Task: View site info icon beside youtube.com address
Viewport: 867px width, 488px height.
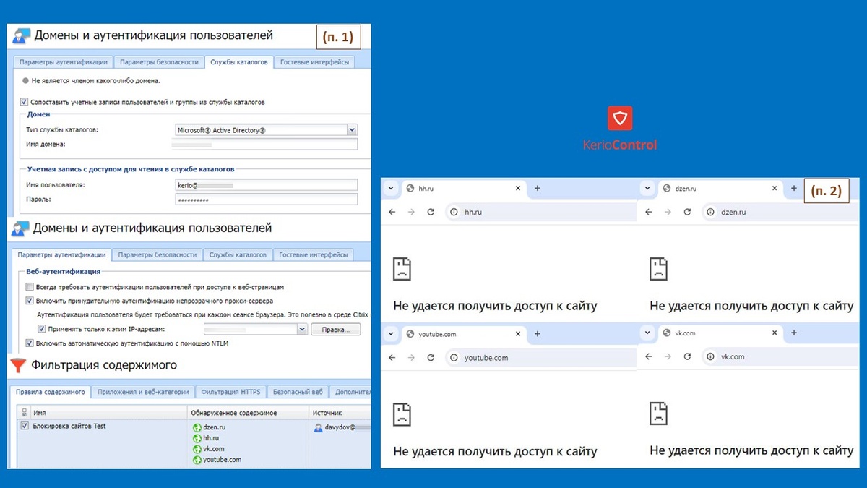Action: (454, 358)
